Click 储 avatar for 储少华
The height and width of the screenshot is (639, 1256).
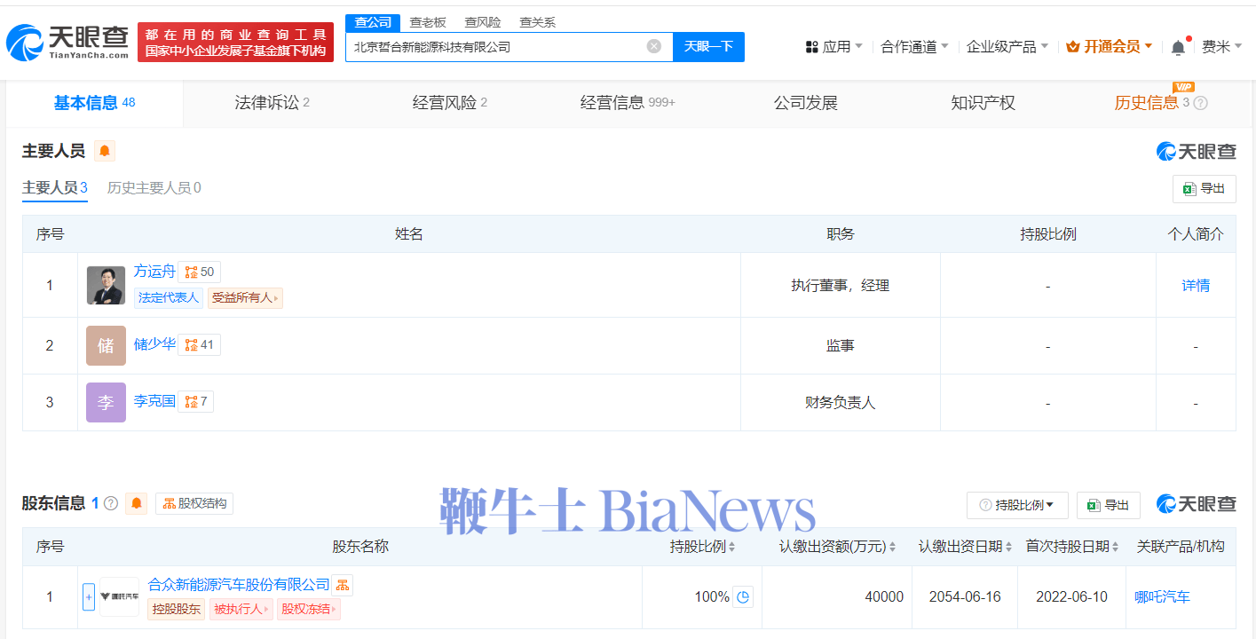(106, 345)
